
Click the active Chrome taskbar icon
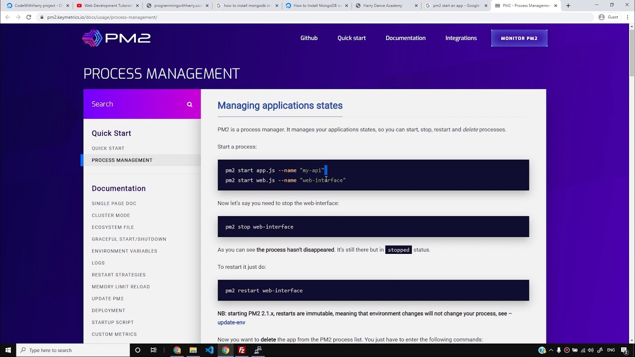coord(225,350)
